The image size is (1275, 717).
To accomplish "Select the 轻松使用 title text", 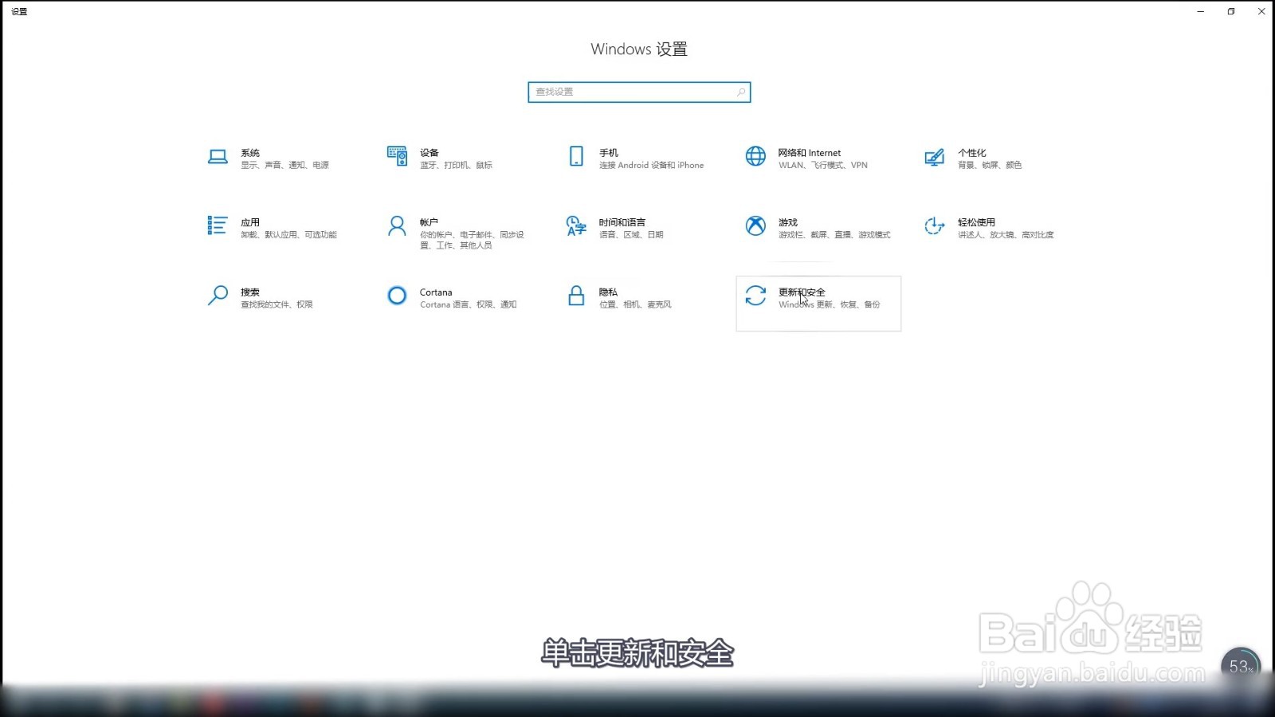I will coord(976,222).
